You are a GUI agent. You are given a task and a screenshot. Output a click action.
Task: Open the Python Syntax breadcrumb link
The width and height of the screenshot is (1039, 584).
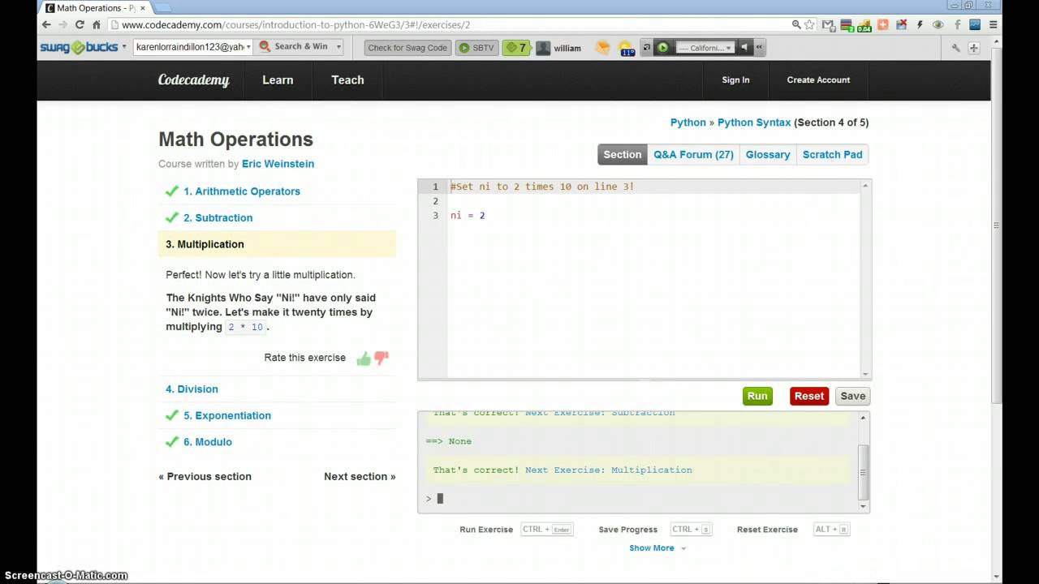[x=754, y=122]
